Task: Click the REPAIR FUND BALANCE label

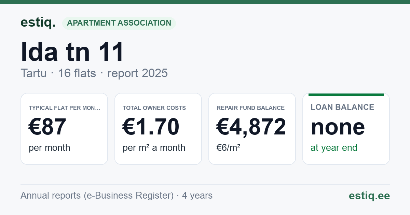Action: point(250,108)
